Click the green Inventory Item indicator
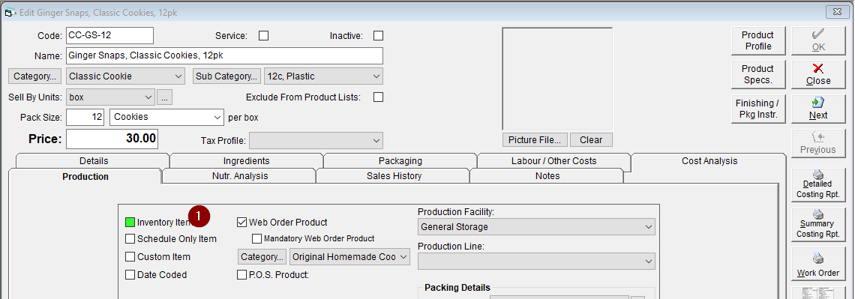This screenshot has width=855, height=299. click(x=130, y=223)
